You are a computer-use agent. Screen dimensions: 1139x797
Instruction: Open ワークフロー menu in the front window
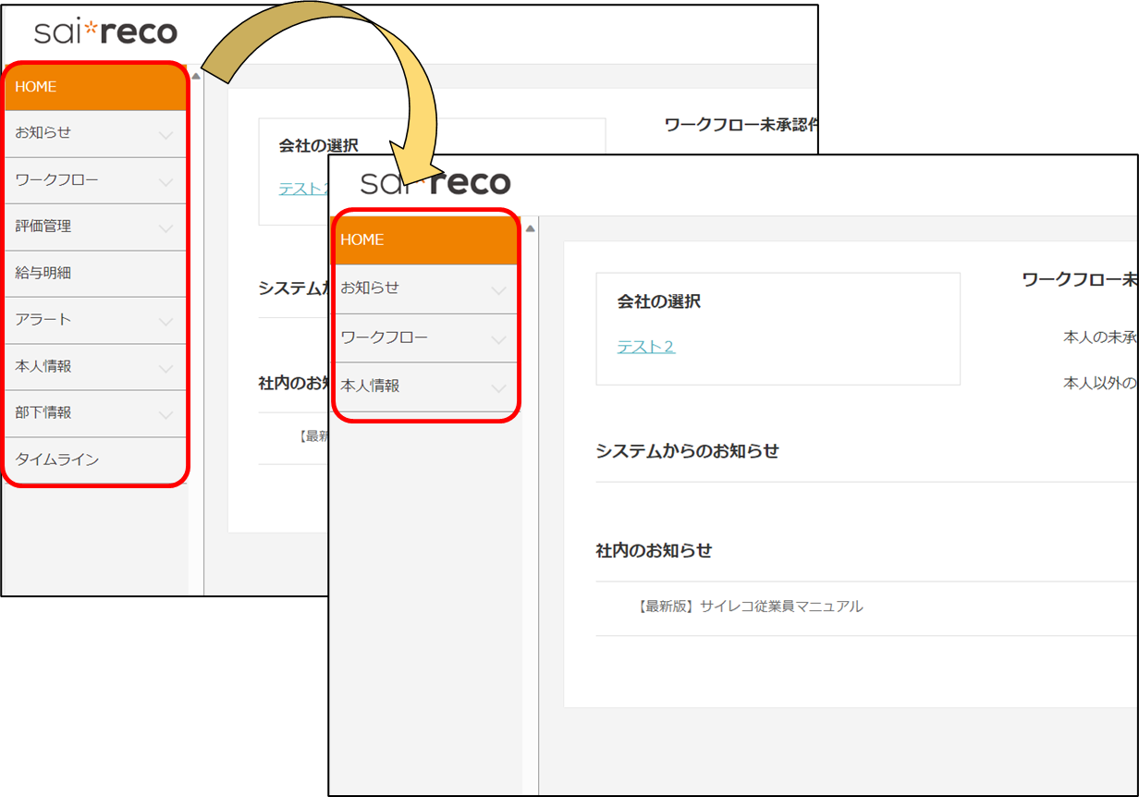click(x=425, y=337)
